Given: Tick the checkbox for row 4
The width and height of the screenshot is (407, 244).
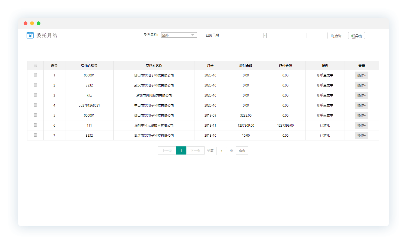Looking at the screenshot, I should click(35, 105).
